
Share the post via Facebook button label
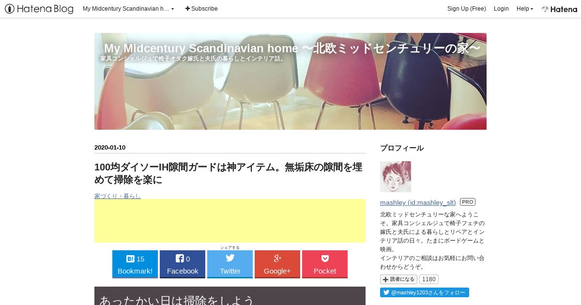[183, 271]
